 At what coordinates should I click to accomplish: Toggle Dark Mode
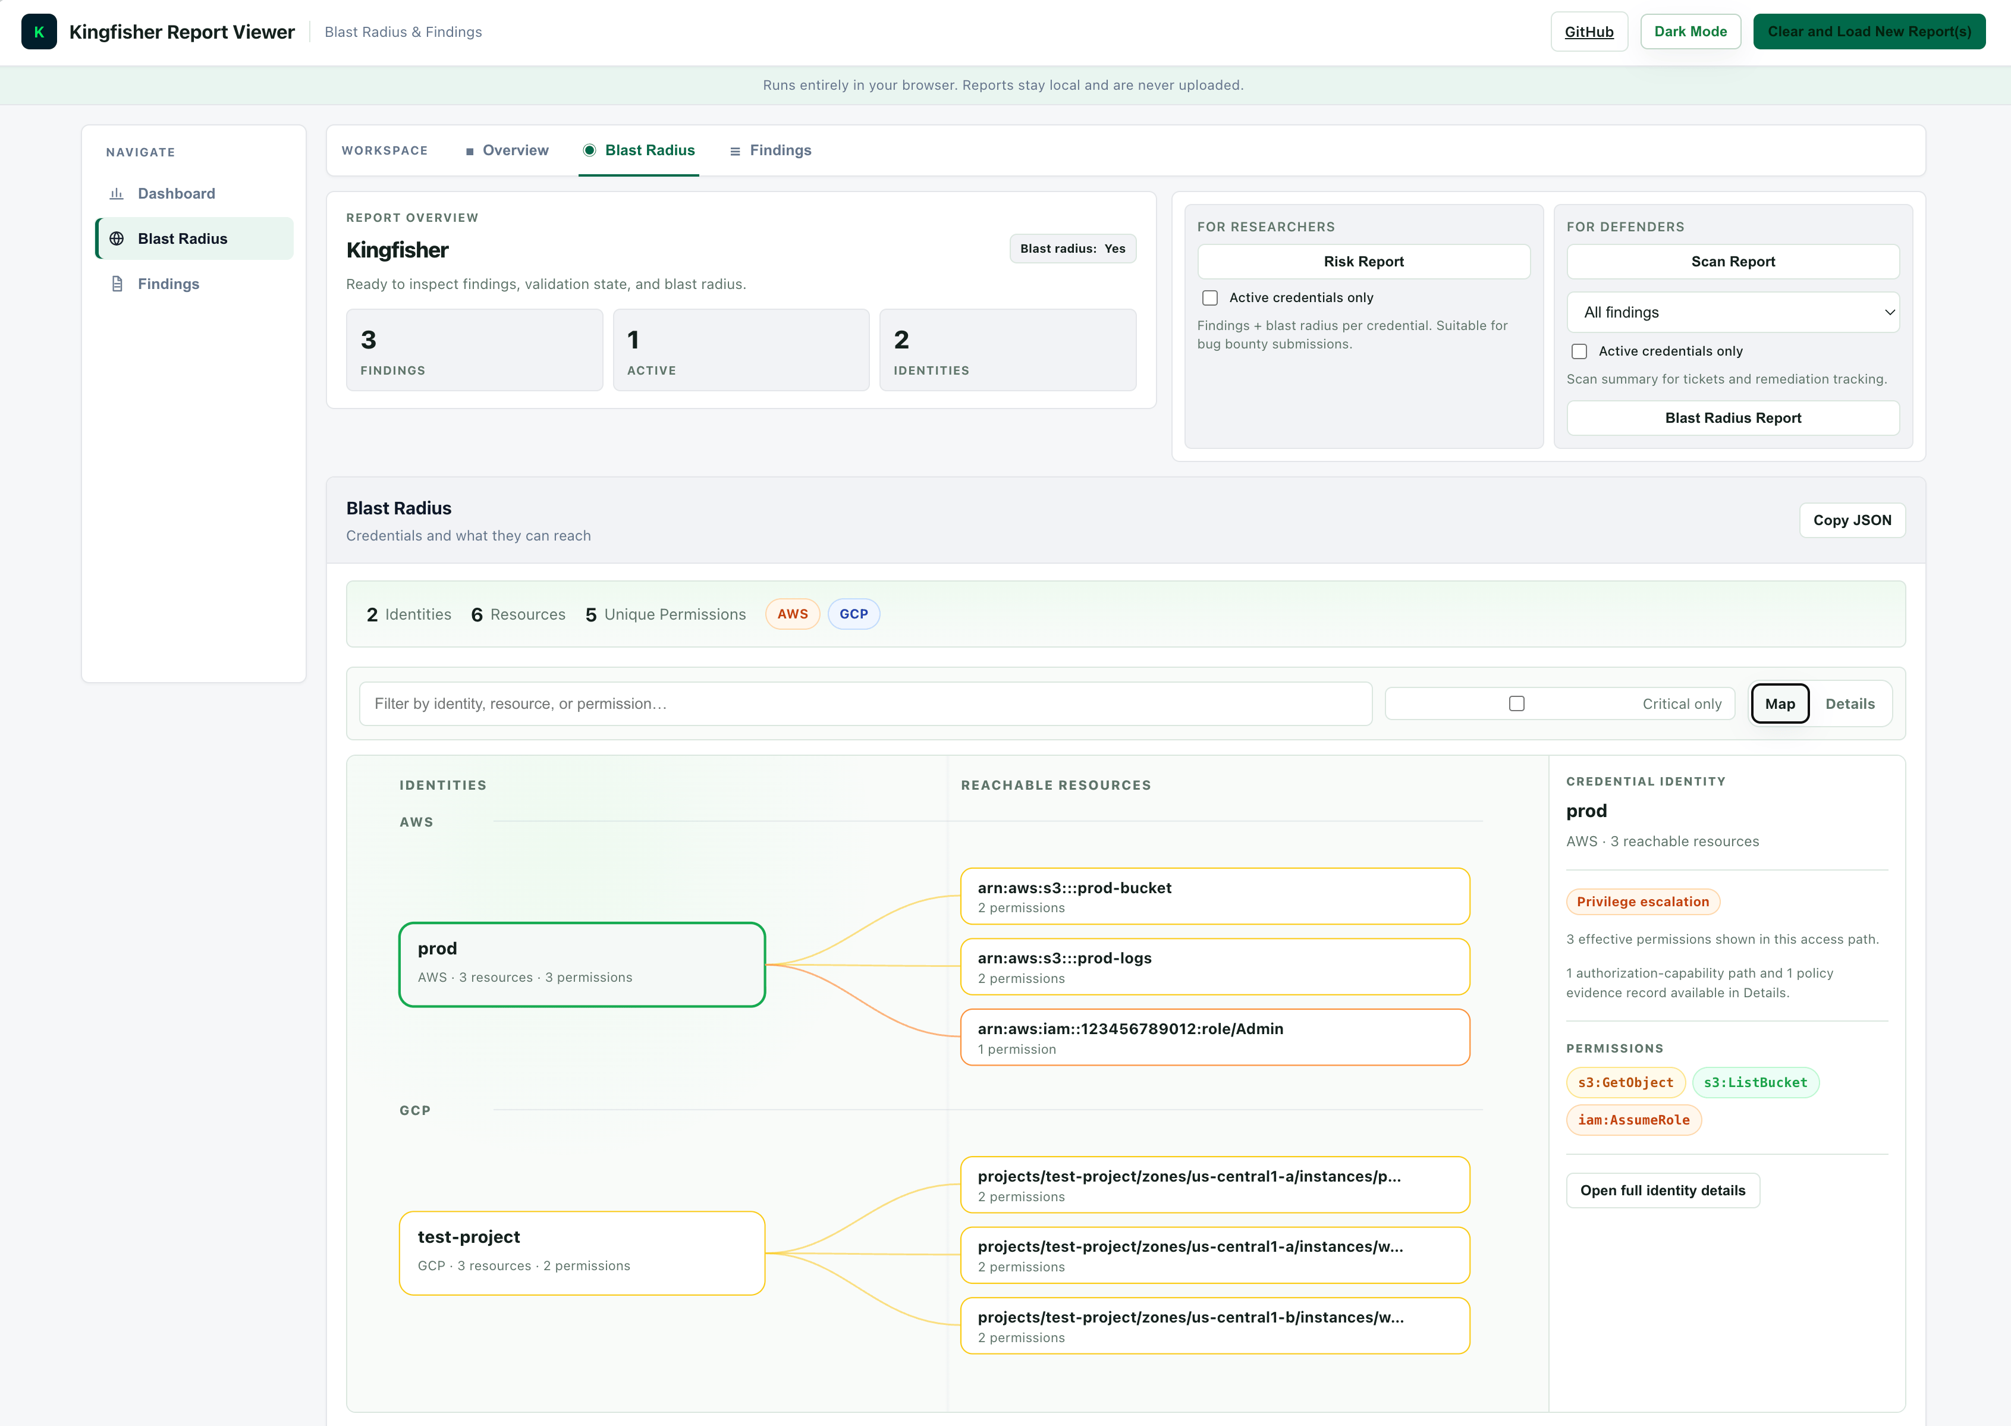pos(1690,32)
